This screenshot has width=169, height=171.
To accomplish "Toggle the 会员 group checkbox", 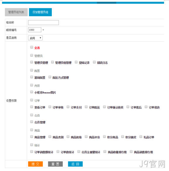I will coord(32,115).
